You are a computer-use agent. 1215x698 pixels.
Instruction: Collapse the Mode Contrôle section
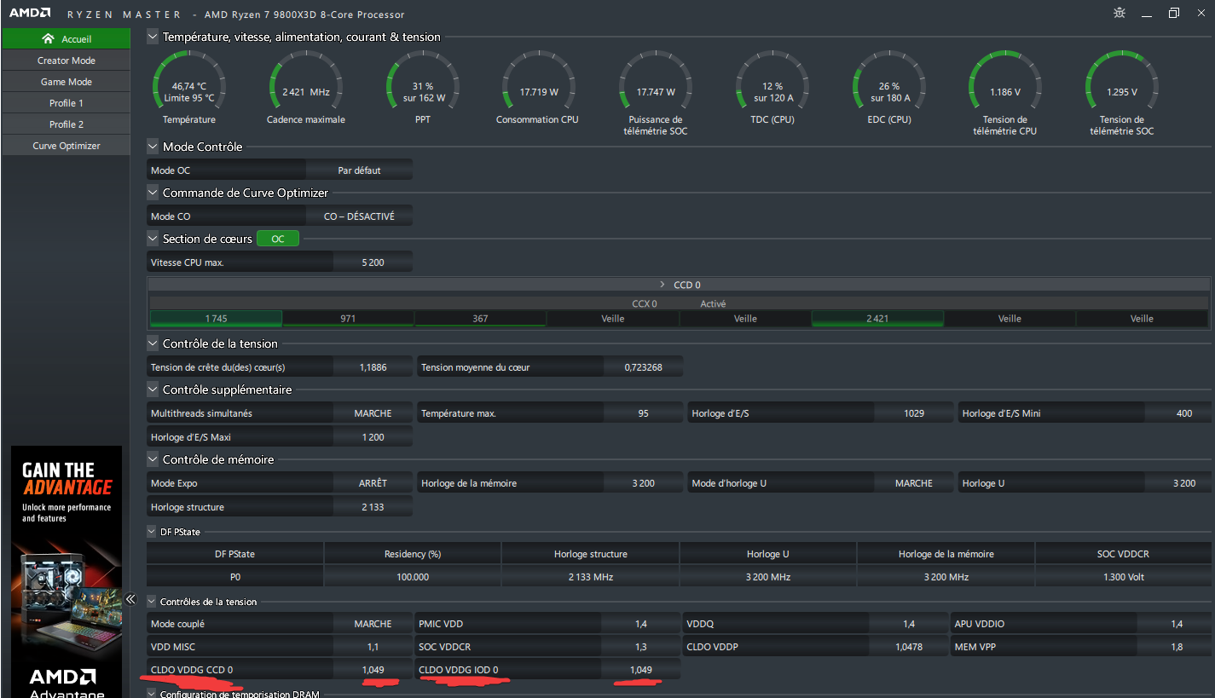tap(153, 147)
